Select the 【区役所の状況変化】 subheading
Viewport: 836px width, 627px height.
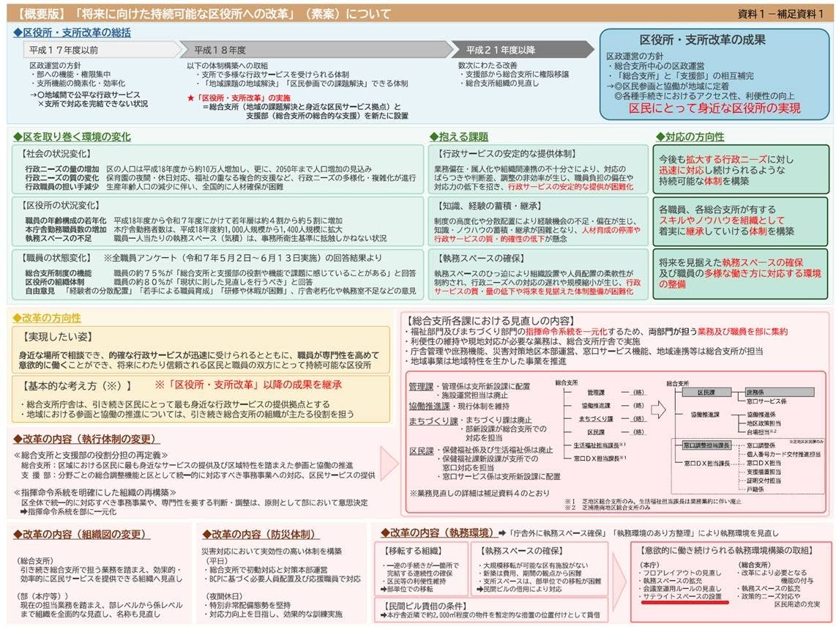(x=60, y=205)
